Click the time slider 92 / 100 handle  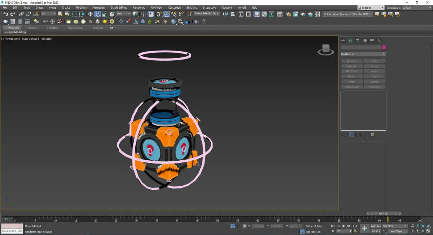(384, 213)
